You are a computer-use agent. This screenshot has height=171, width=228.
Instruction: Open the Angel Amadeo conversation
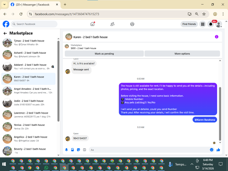point(29,91)
